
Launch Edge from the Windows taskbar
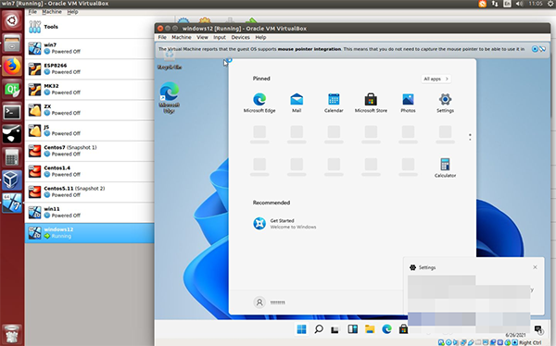[386, 329]
